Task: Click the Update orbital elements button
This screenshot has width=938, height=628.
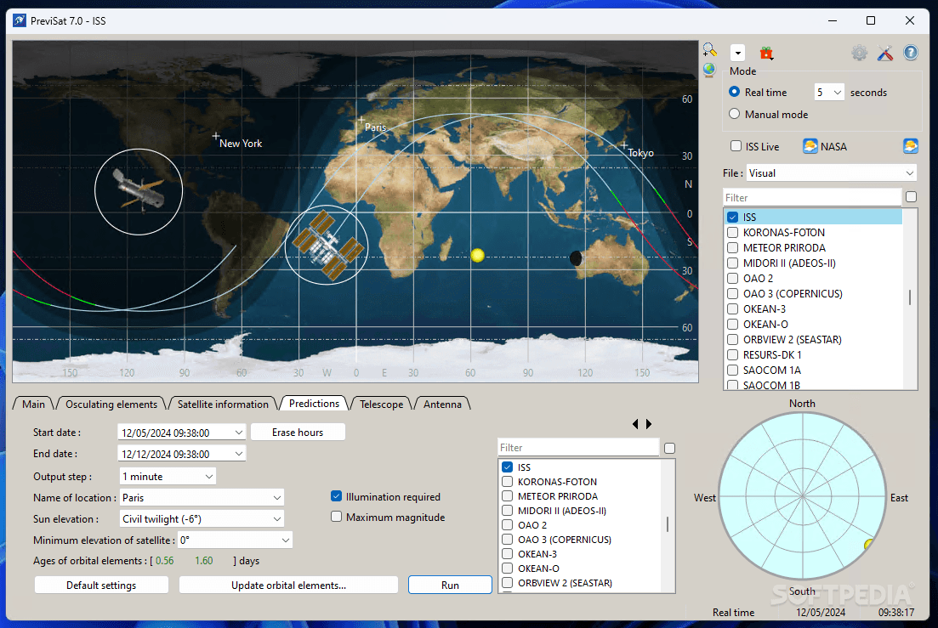Action: pos(289,586)
